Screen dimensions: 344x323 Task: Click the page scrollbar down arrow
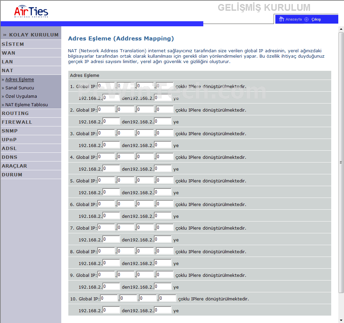(x=341, y=320)
